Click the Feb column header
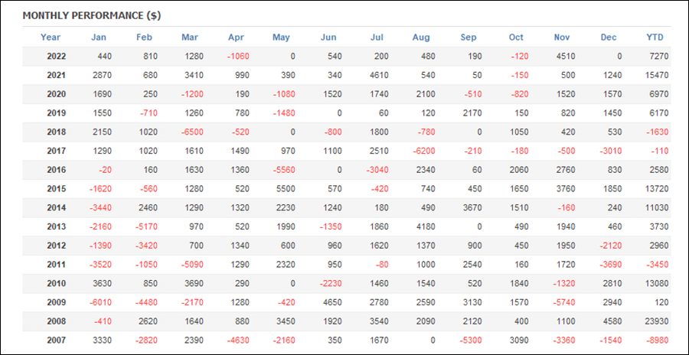The image size is (689, 355). [x=144, y=37]
